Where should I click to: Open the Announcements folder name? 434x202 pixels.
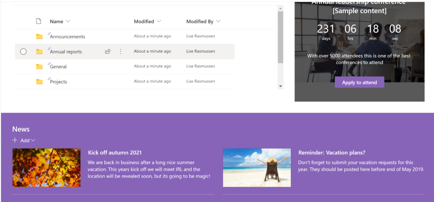[x=67, y=37]
